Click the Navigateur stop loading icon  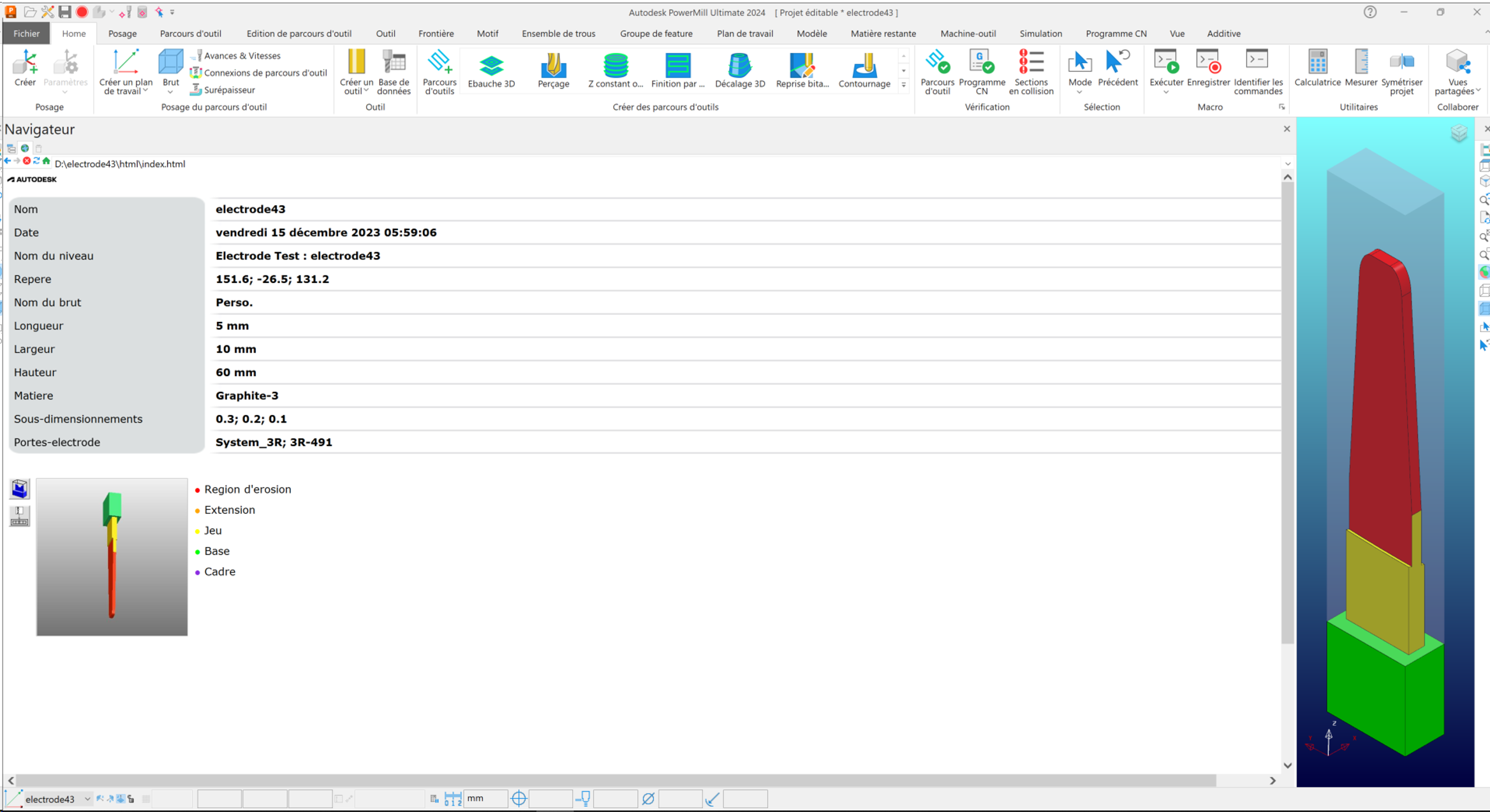click(27, 161)
